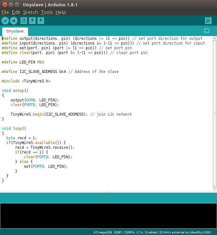Click the 'void loop()' line
Image resolution: width=217 pixels, height=235 pixels.
pos(14,129)
